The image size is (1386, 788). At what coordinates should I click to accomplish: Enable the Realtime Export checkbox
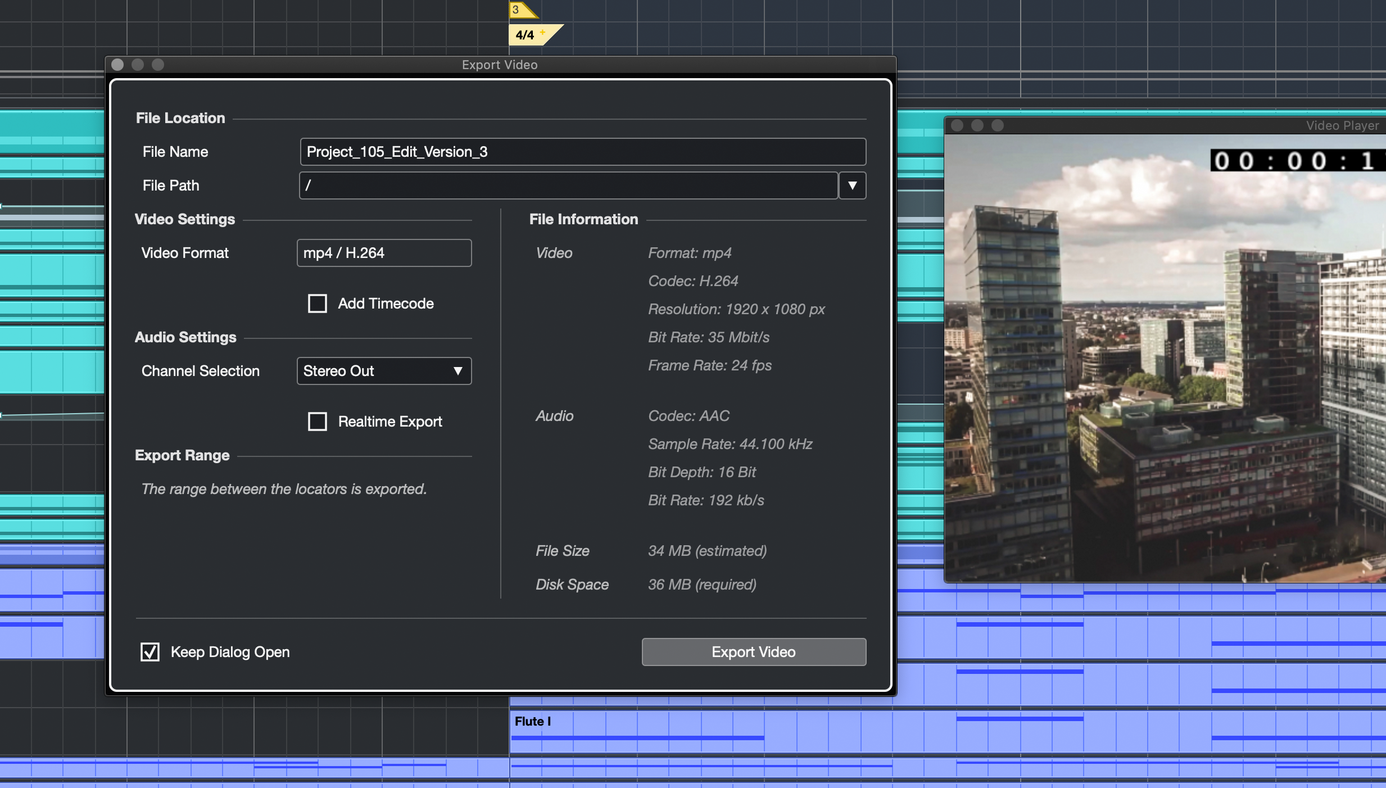[x=317, y=421]
